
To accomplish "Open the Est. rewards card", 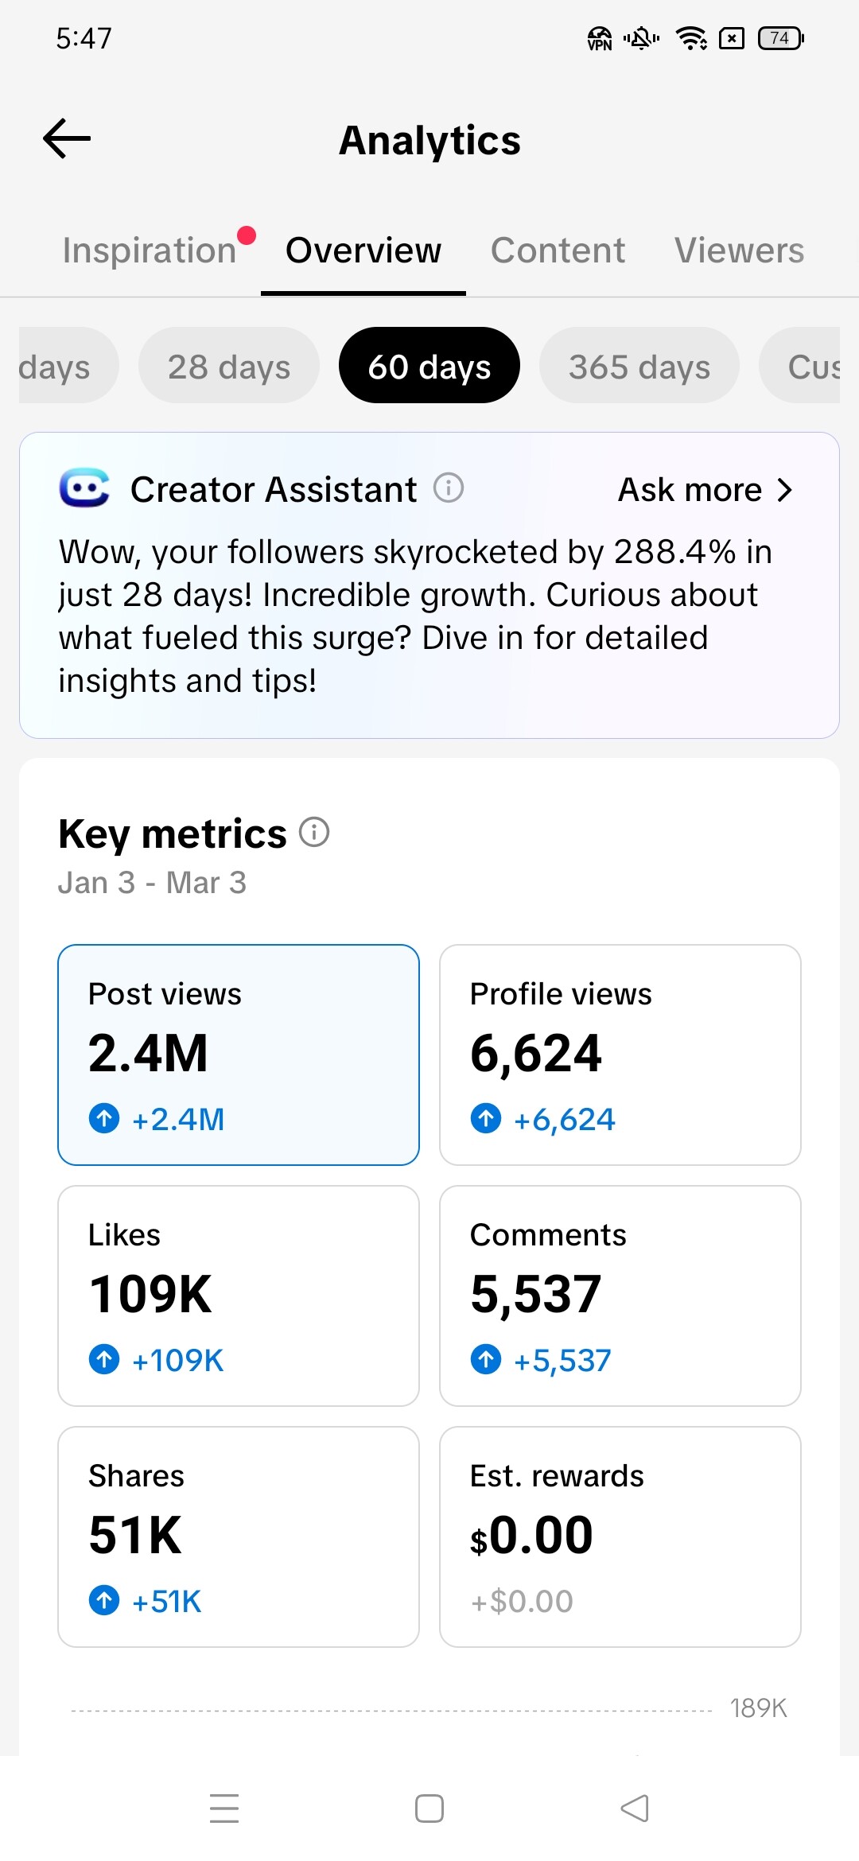I will pyautogui.click(x=620, y=1537).
